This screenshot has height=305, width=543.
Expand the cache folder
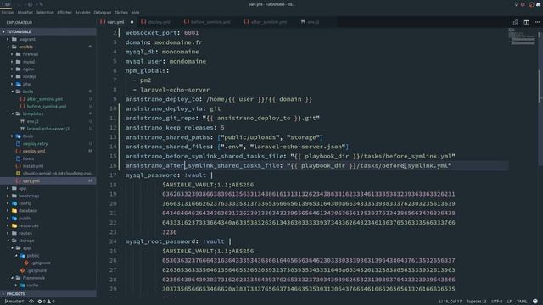[48, 286]
